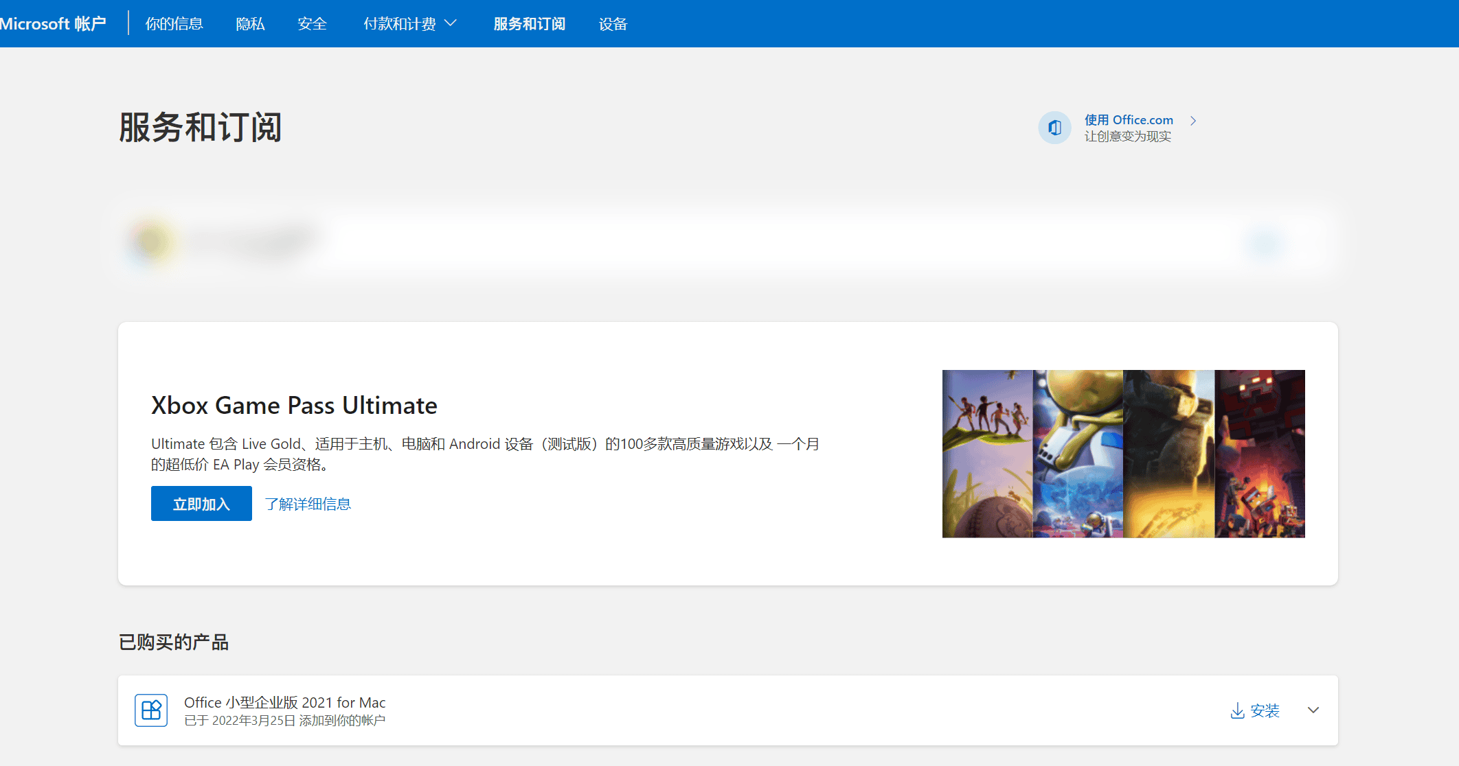The height and width of the screenshot is (766, 1459).
Task: Click the Minecraft Dungeons image panel
Action: 1259,454
